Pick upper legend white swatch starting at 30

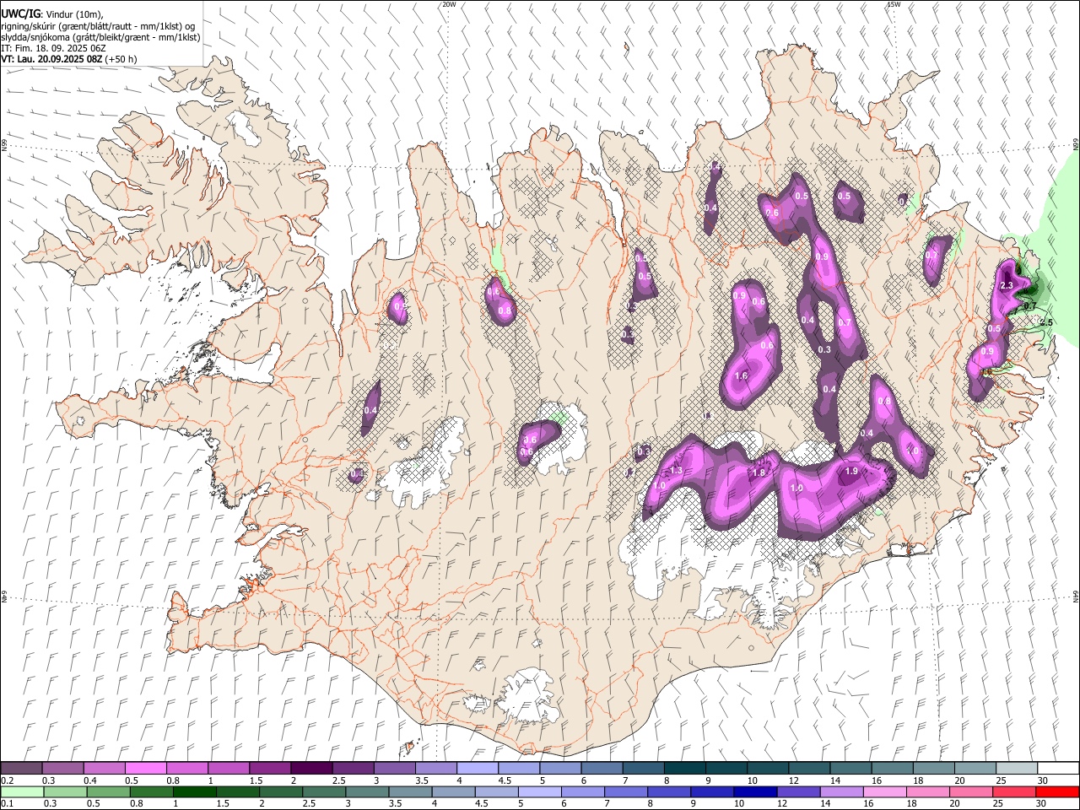click(x=1057, y=769)
